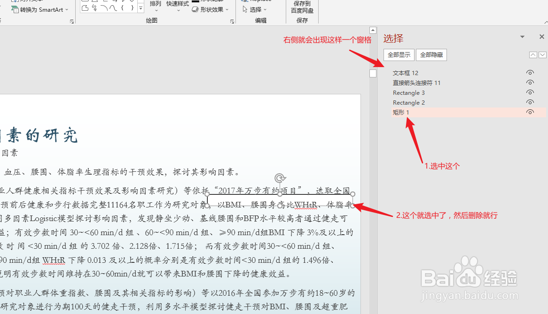
Task: Close the 选择 pane
Action: tap(542, 37)
